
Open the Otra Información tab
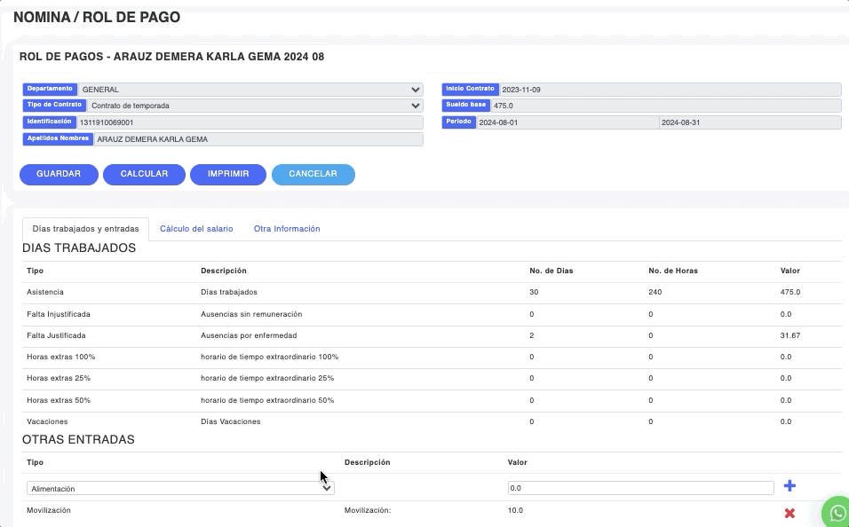click(x=287, y=229)
